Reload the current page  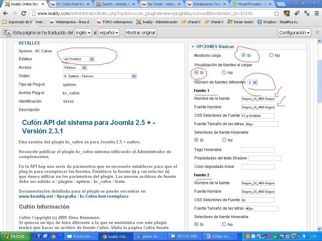click(24, 13)
